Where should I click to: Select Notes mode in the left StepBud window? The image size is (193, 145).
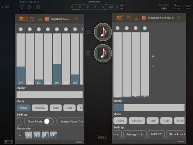[x=23, y=108]
